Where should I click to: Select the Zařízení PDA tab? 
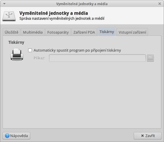84,32
